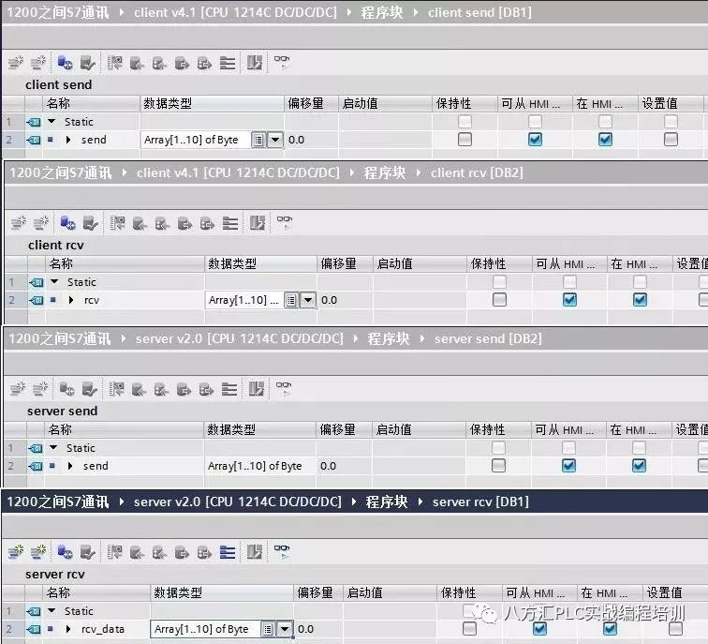Image resolution: width=708 pixels, height=644 pixels.
Task: Click the glasses monitor icon in server send toolbar
Action: [281, 389]
